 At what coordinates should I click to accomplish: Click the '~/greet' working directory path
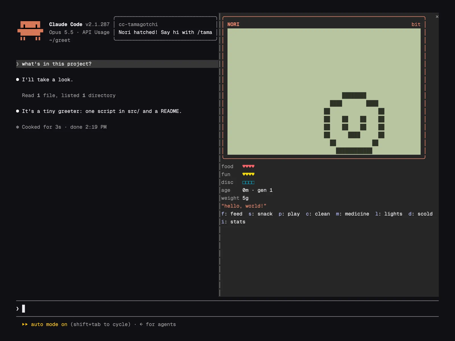59,40
